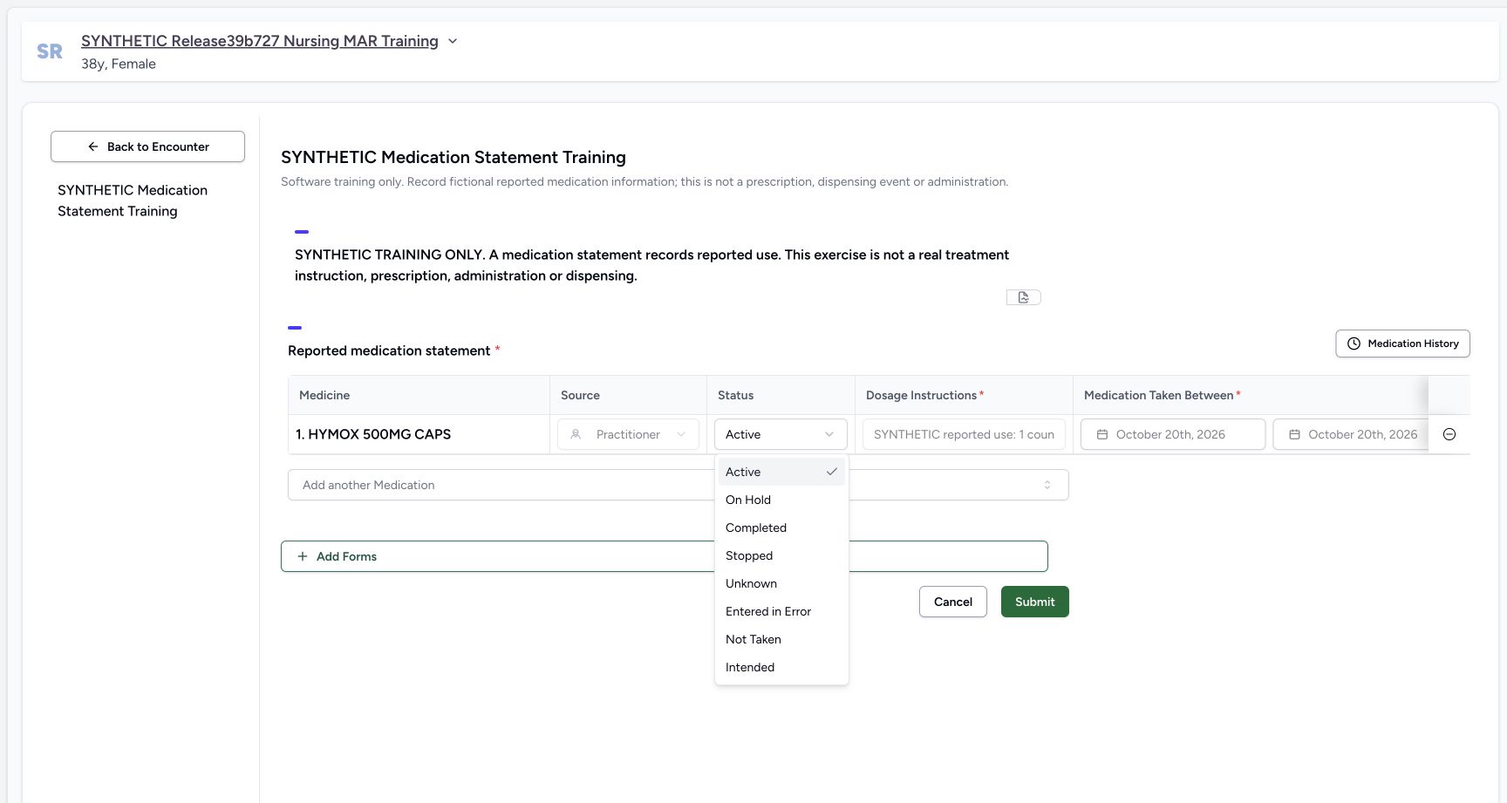Open the first October 20th, 2026 date picker
This screenshot has width=1507, height=803.
(x=1172, y=434)
